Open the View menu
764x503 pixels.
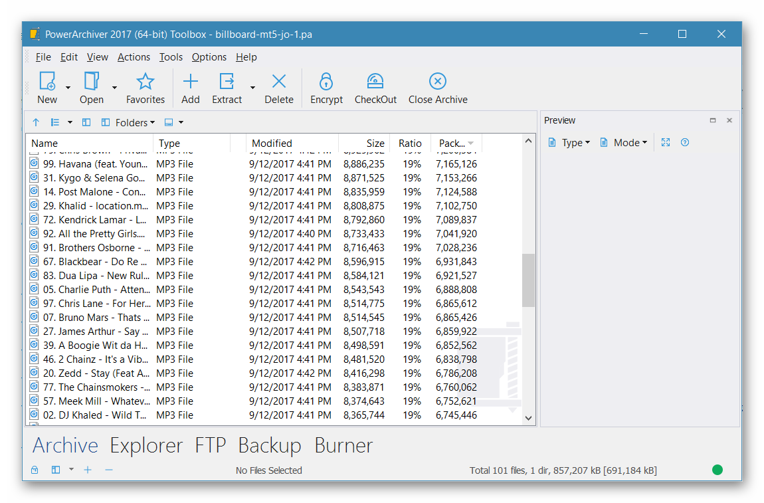tap(98, 57)
